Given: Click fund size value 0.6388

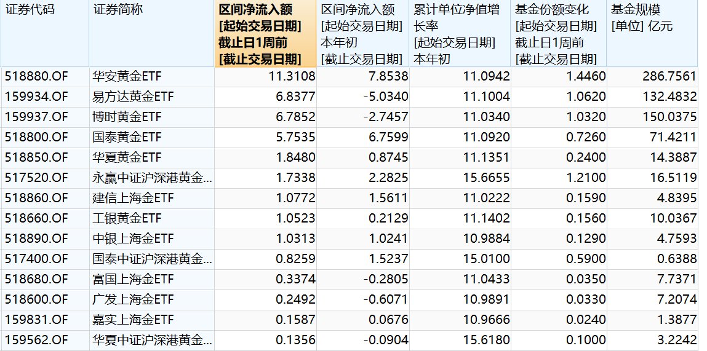Looking at the screenshot, I should click(677, 259).
